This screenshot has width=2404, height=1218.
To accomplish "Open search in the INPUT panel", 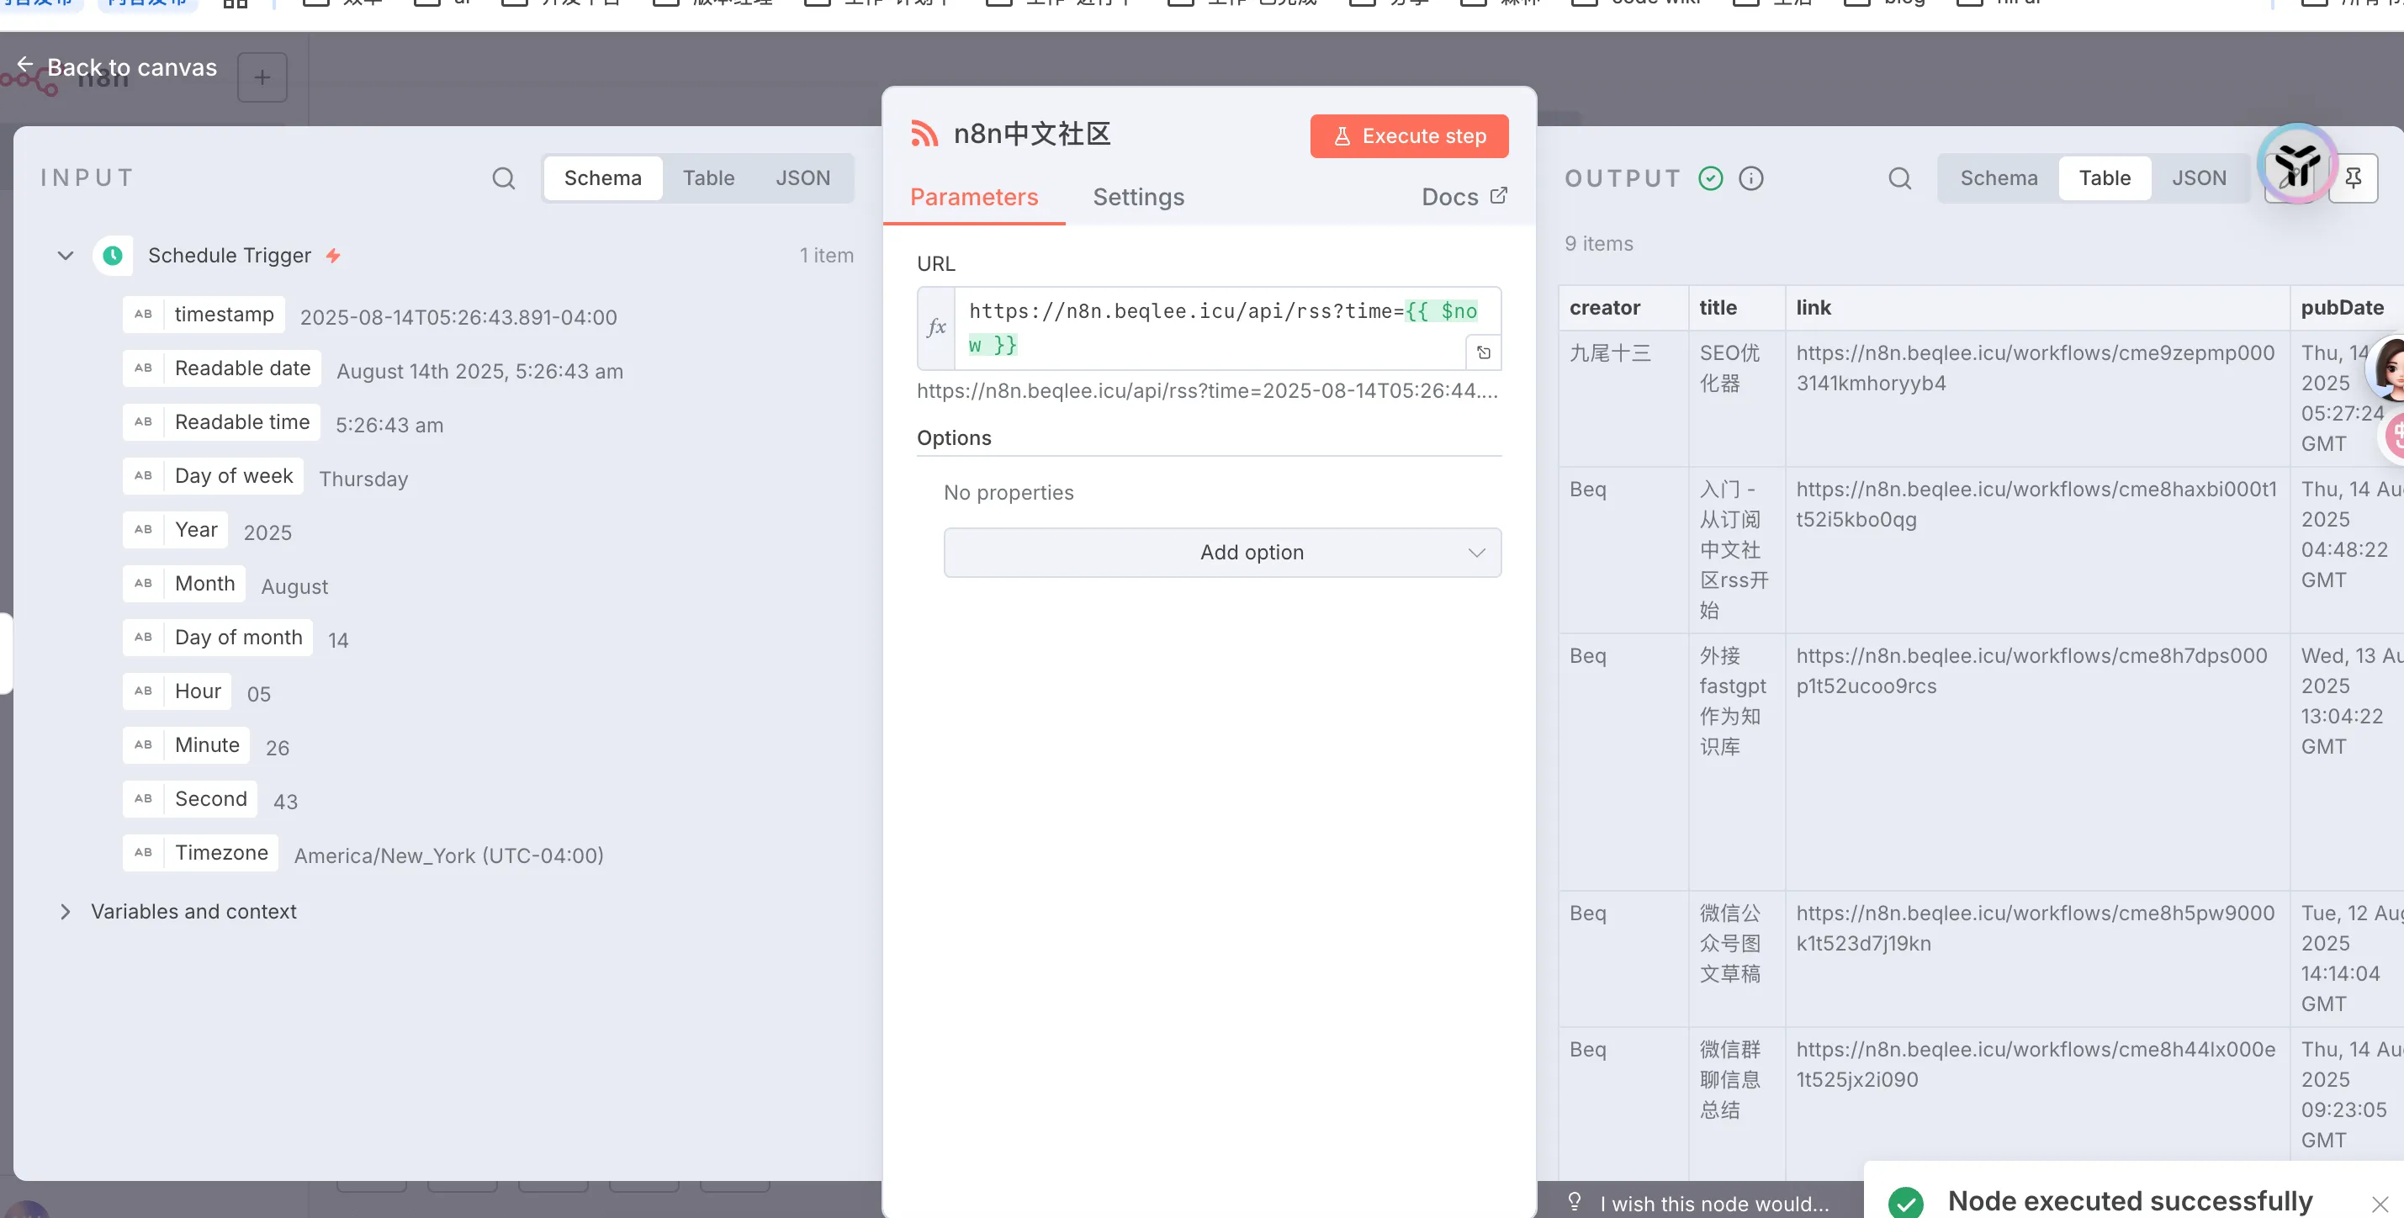I will [x=504, y=178].
